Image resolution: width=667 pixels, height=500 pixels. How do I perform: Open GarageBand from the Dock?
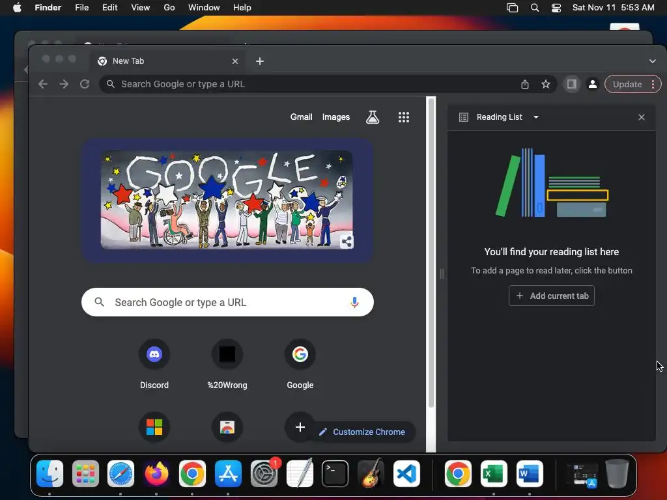(x=371, y=474)
